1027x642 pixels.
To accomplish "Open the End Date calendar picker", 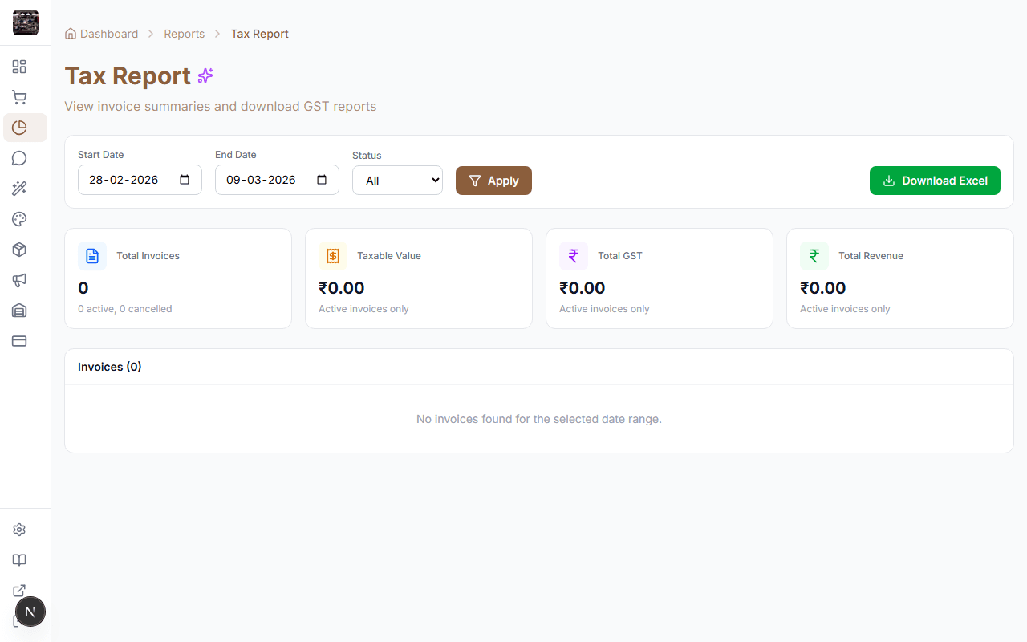I will (322, 180).
